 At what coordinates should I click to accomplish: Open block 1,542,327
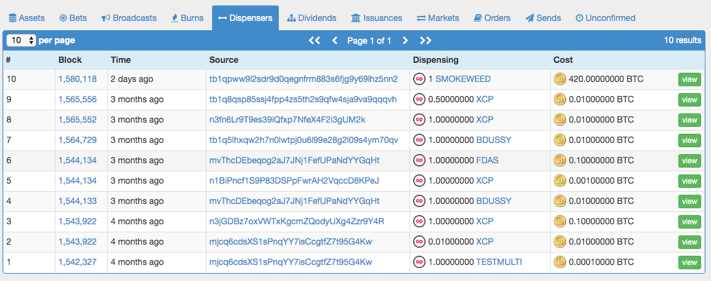pos(78,262)
